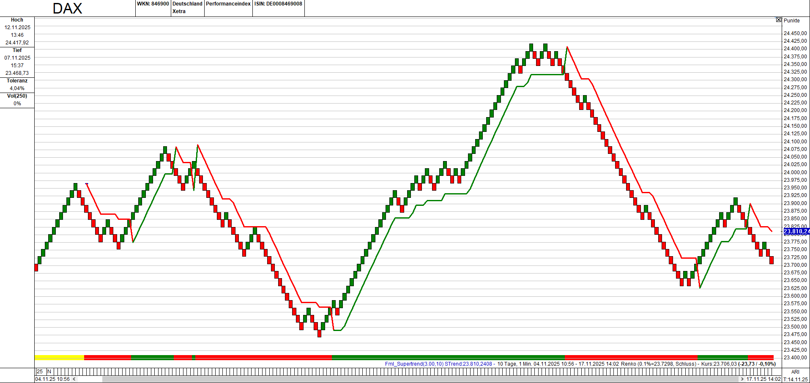Click the Deutschland Xetra header field

coord(187,8)
